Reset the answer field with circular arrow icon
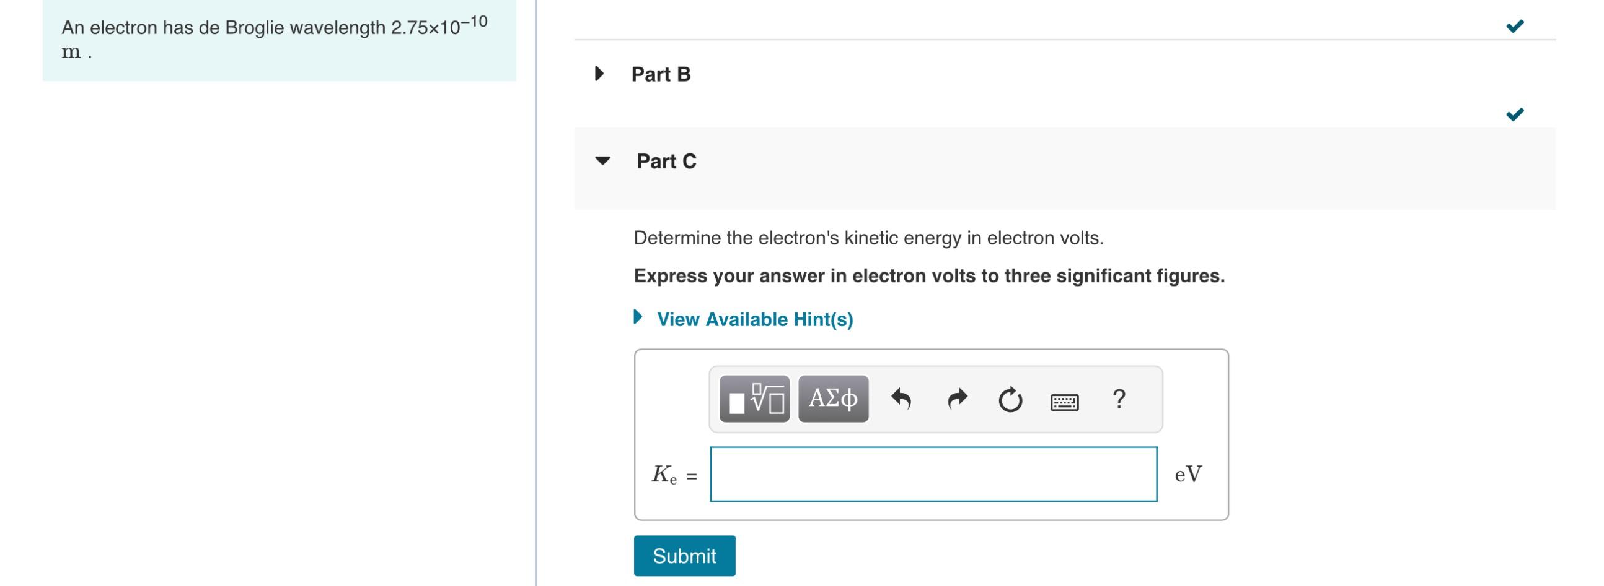1604x586 pixels. pyautogui.click(x=1010, y=399)
